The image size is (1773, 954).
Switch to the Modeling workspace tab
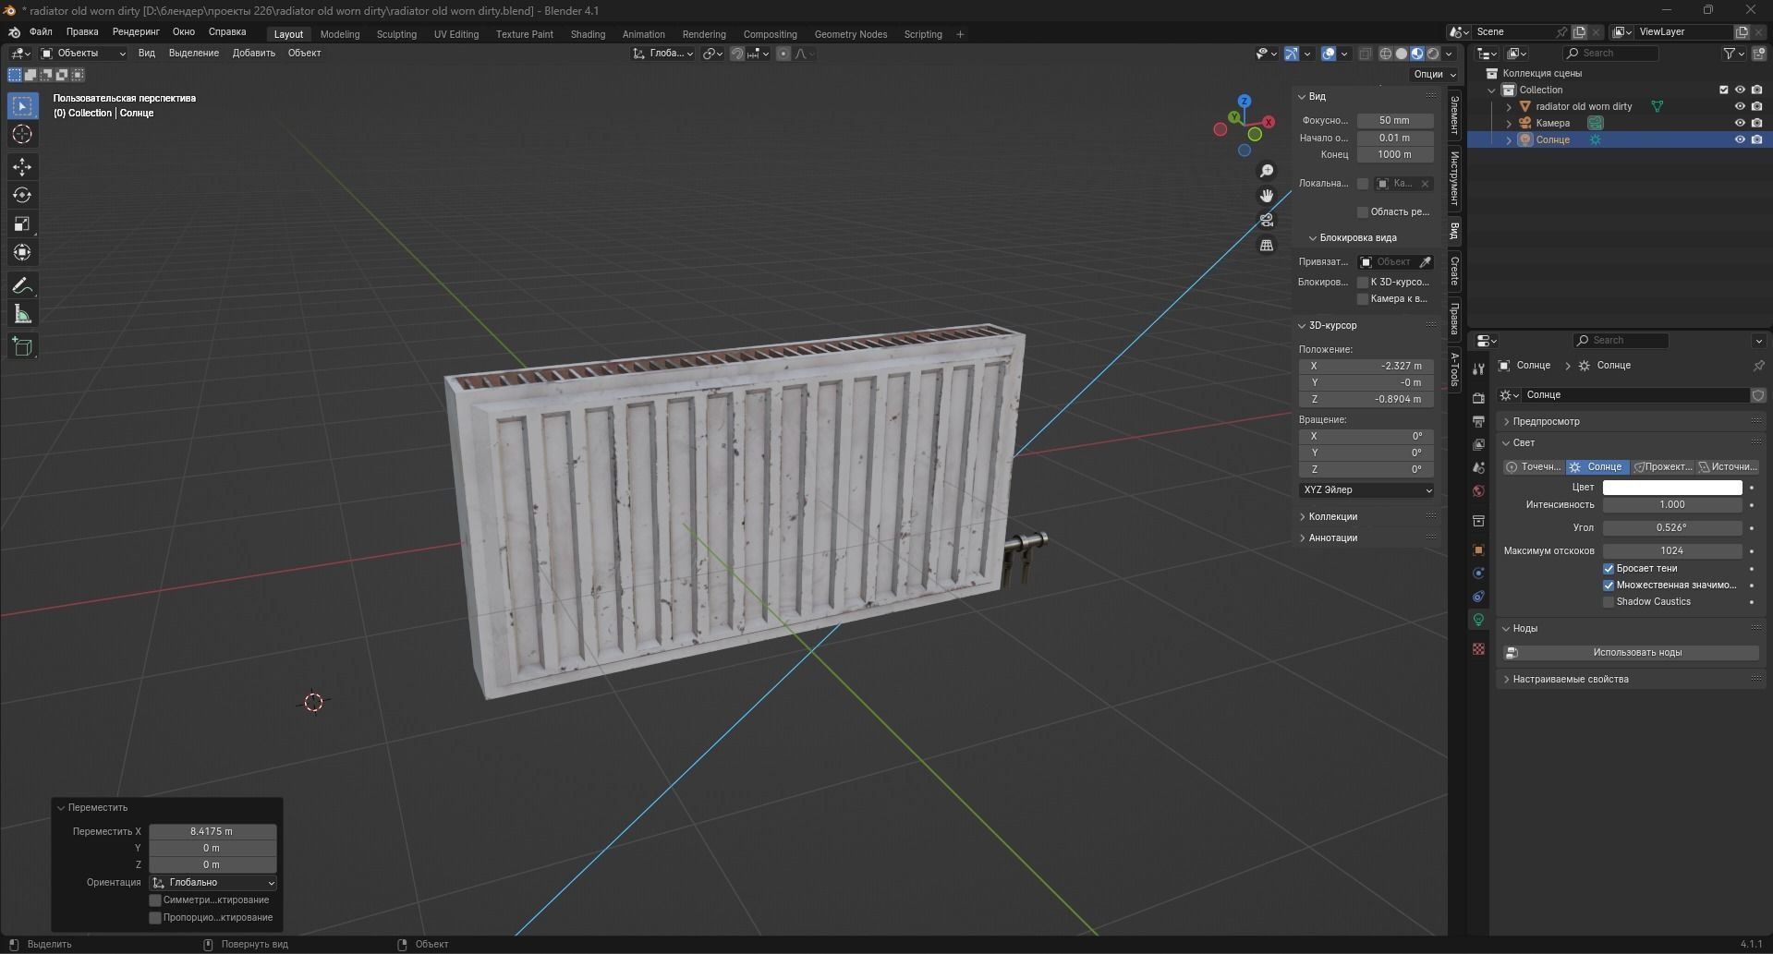coord(340,34)
